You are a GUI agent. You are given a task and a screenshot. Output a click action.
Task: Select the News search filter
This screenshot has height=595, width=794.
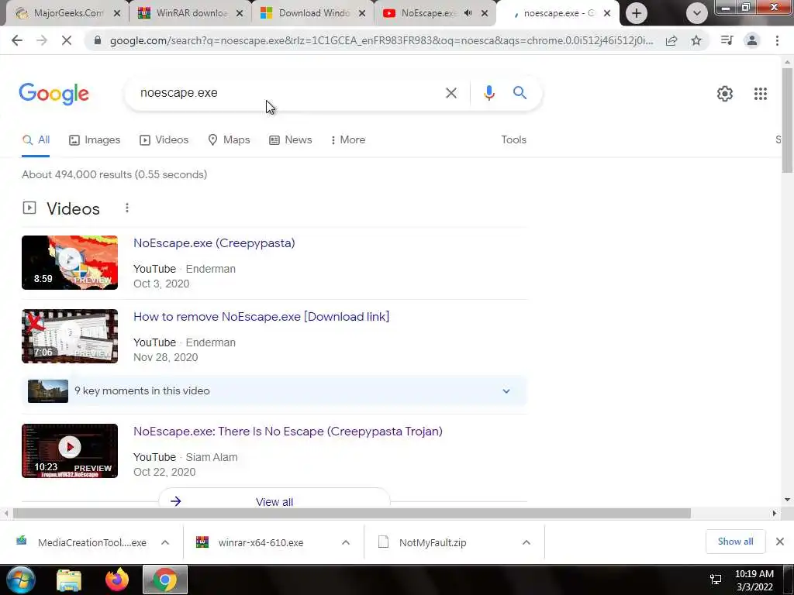[291, 140]
